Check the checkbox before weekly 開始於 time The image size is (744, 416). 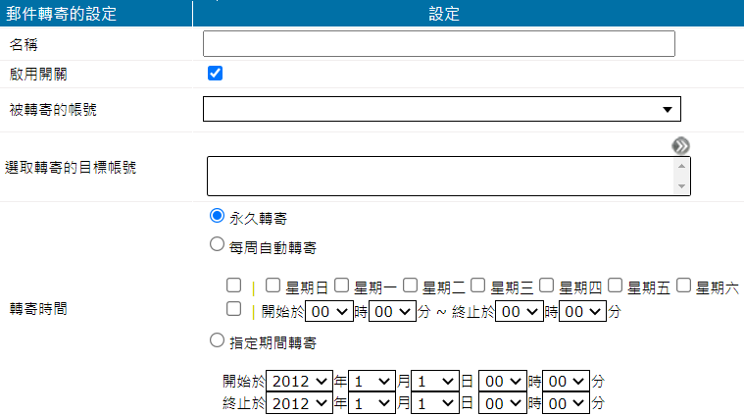coord(233,309)
